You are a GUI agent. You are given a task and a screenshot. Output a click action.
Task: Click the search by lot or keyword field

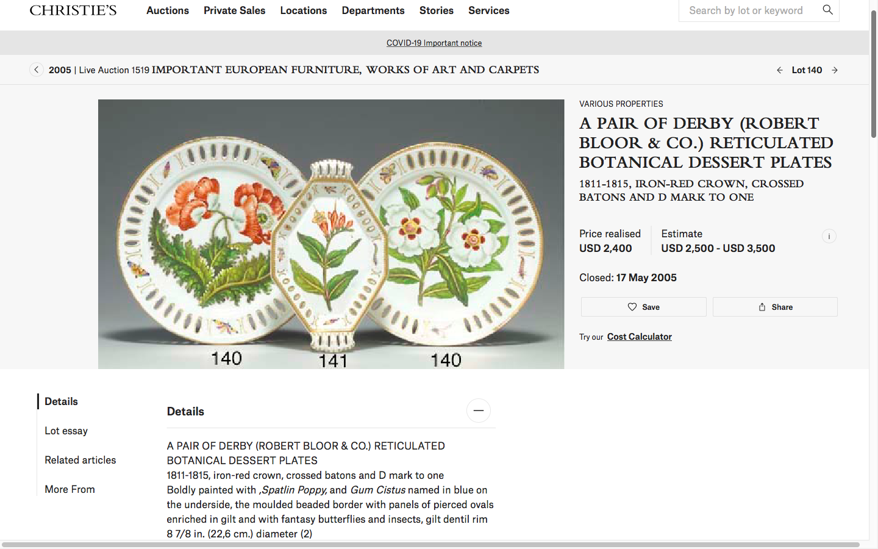(749, 10)
